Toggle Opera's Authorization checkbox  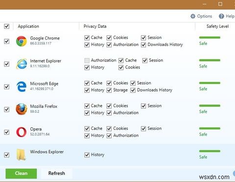point(109,136)
